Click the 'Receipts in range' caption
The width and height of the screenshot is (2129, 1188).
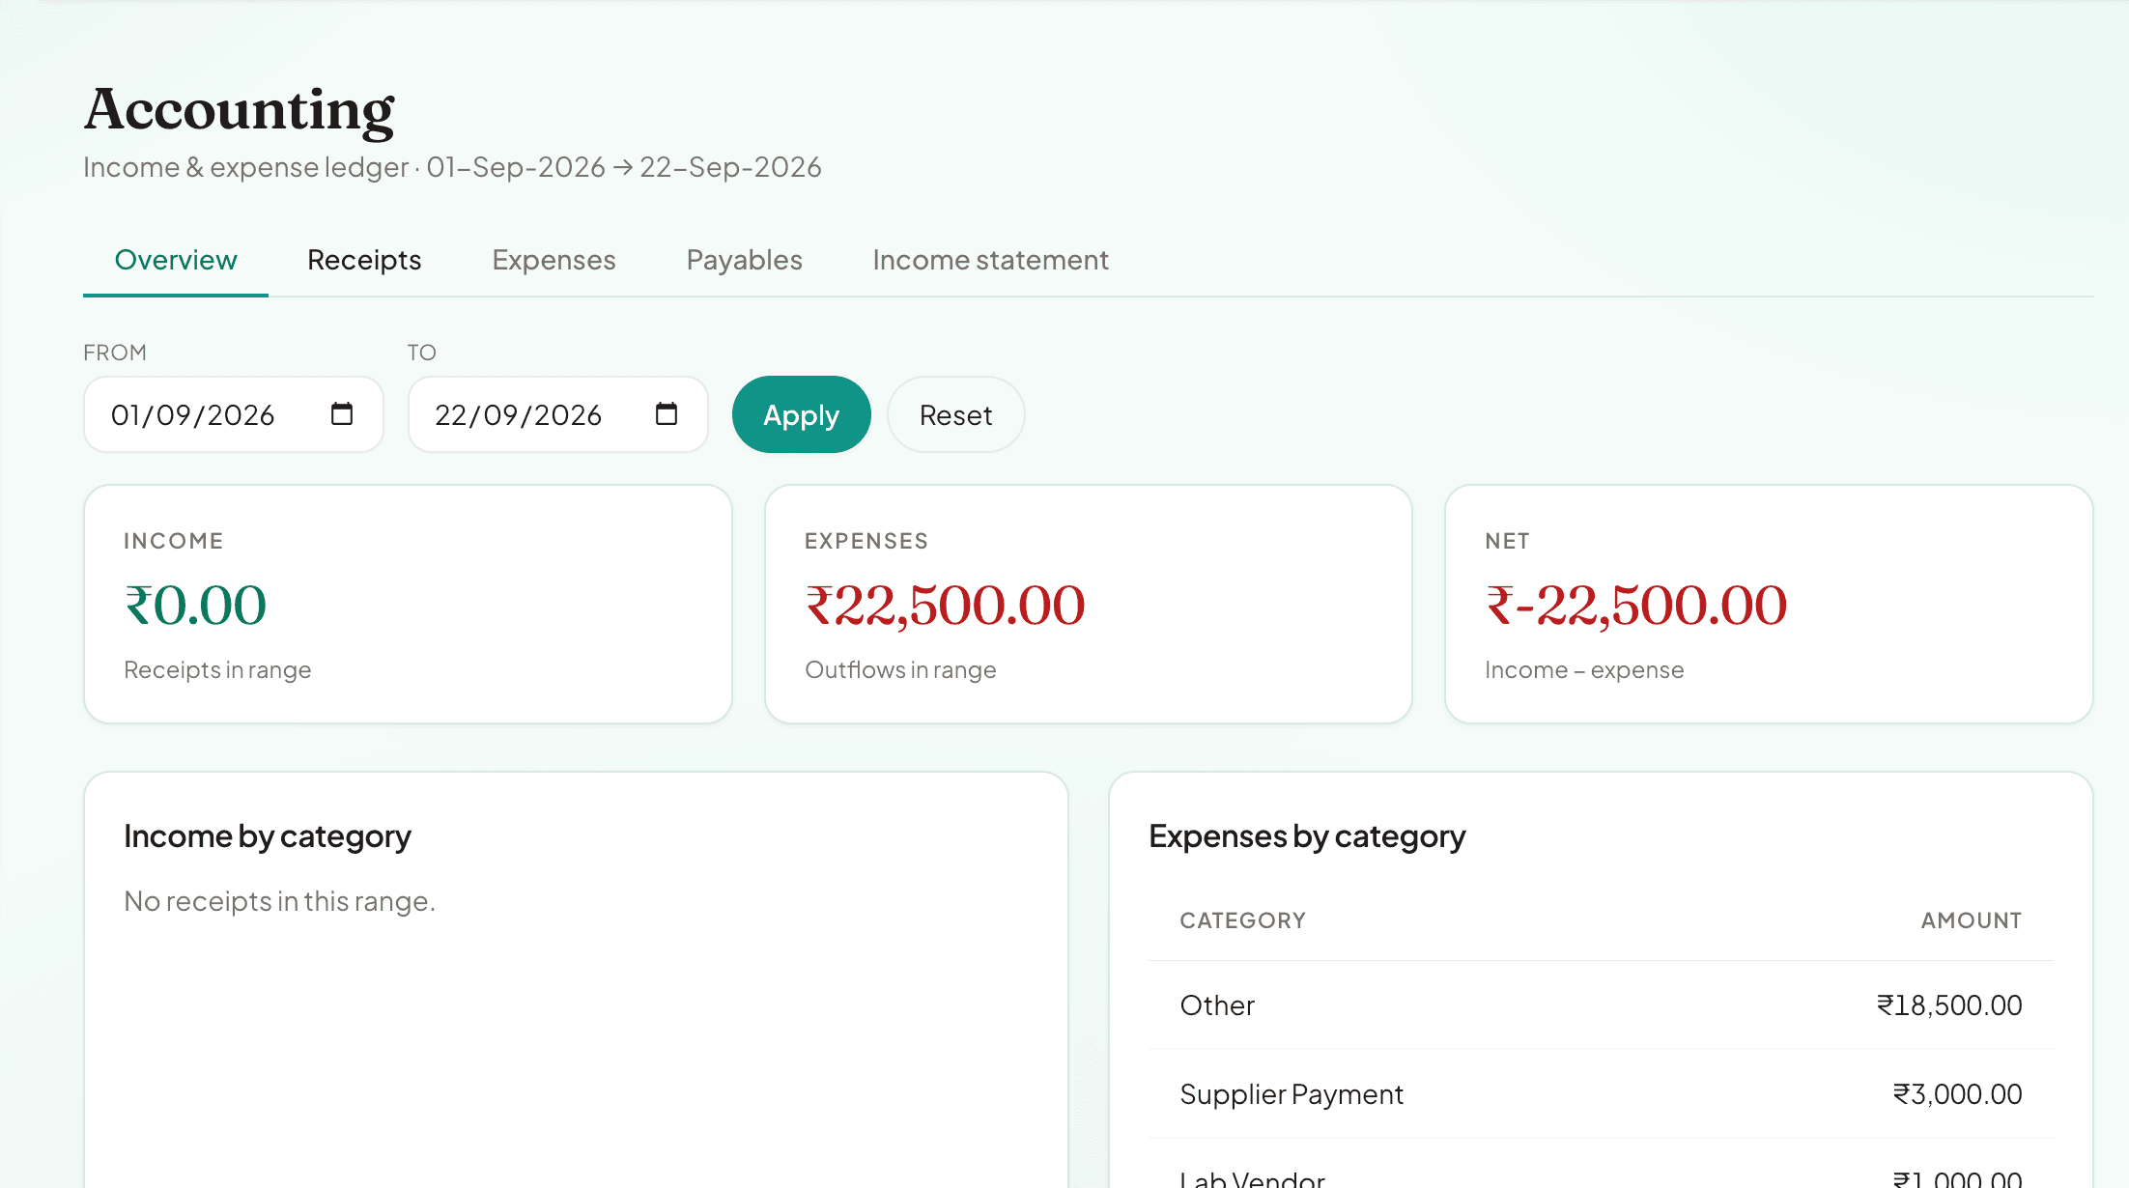pos(217,670)
